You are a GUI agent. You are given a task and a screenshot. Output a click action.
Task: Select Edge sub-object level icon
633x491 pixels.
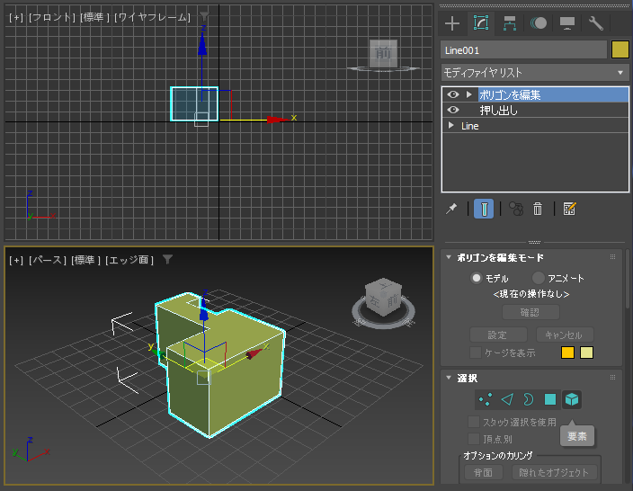tap(507, 400)
